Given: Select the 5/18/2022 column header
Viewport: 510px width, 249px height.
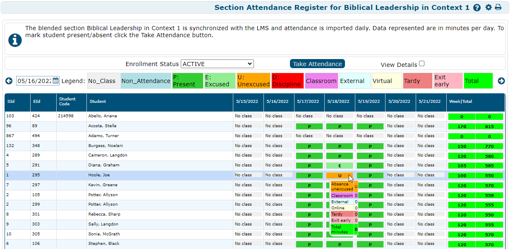Looking at the screenshot, I should click(339, 101).
